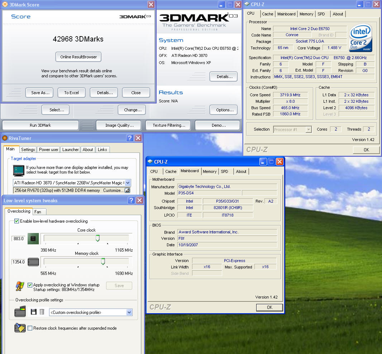
Task: Click the Save overclocking button
Action: click(x=119, y=286)
